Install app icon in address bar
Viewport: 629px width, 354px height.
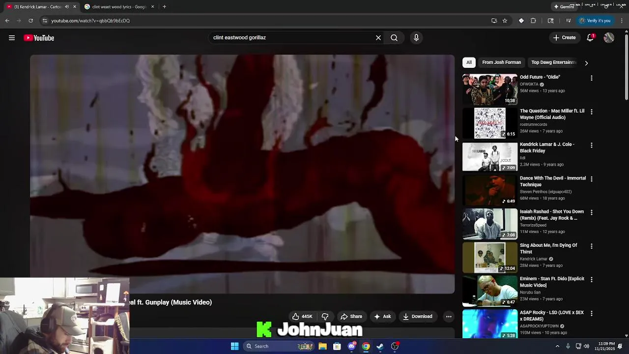click(x=494, y=21)
